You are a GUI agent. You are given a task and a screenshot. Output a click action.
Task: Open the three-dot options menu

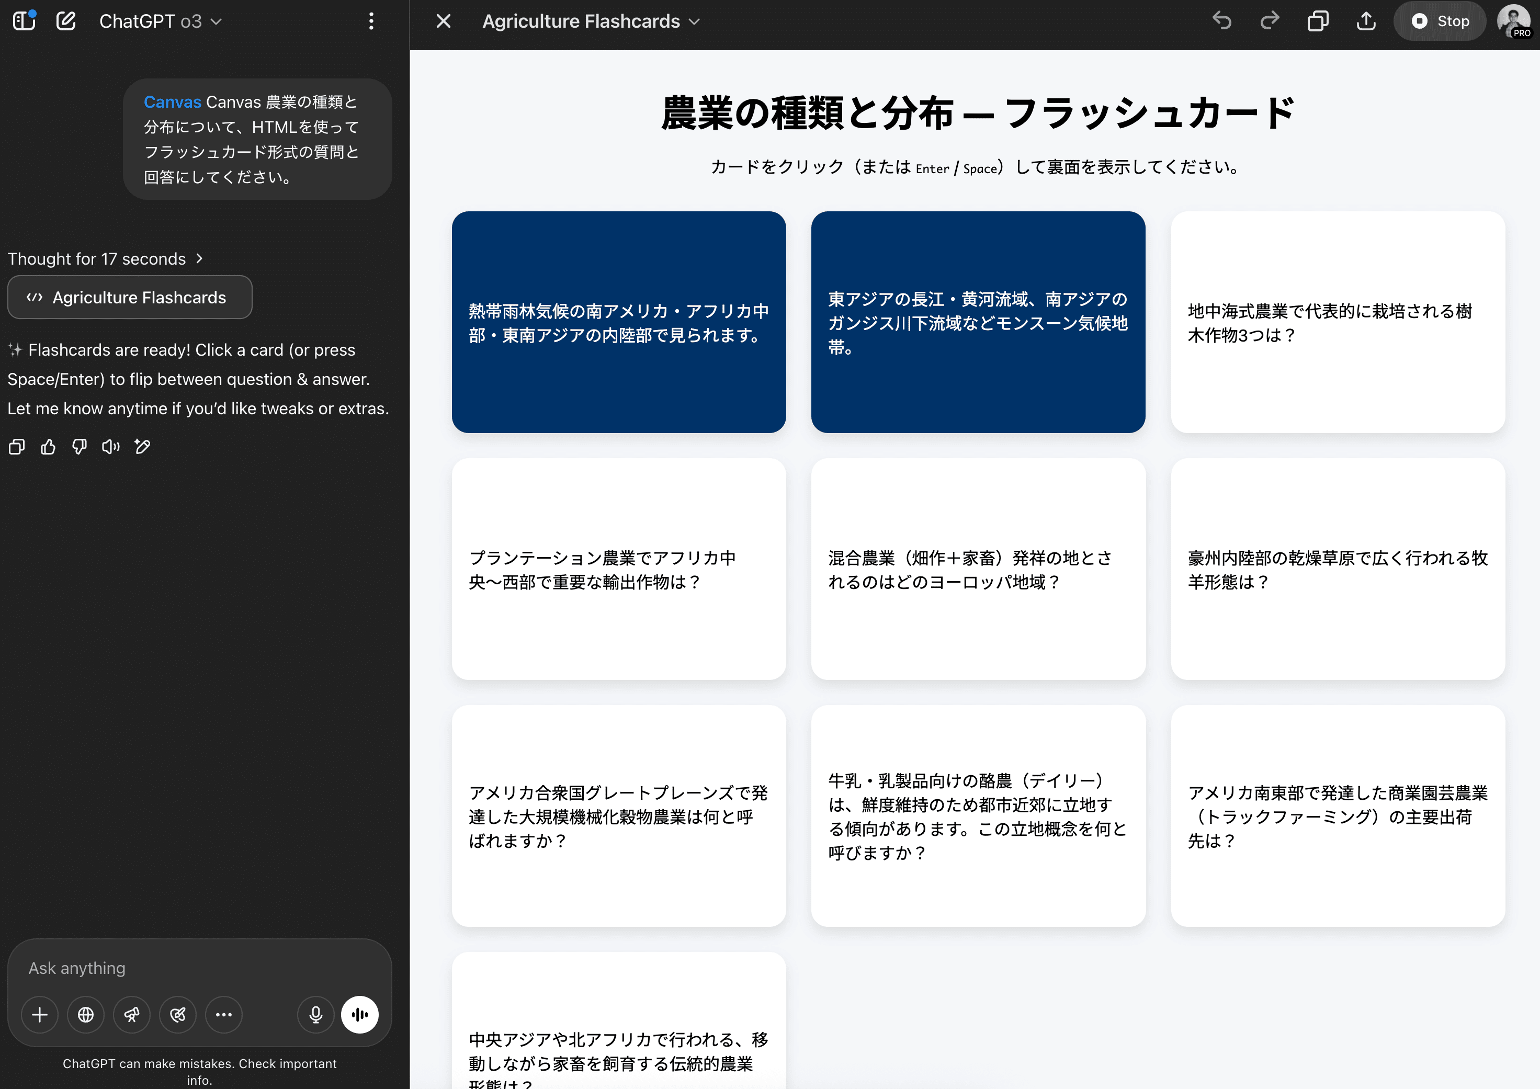[371, 21]
